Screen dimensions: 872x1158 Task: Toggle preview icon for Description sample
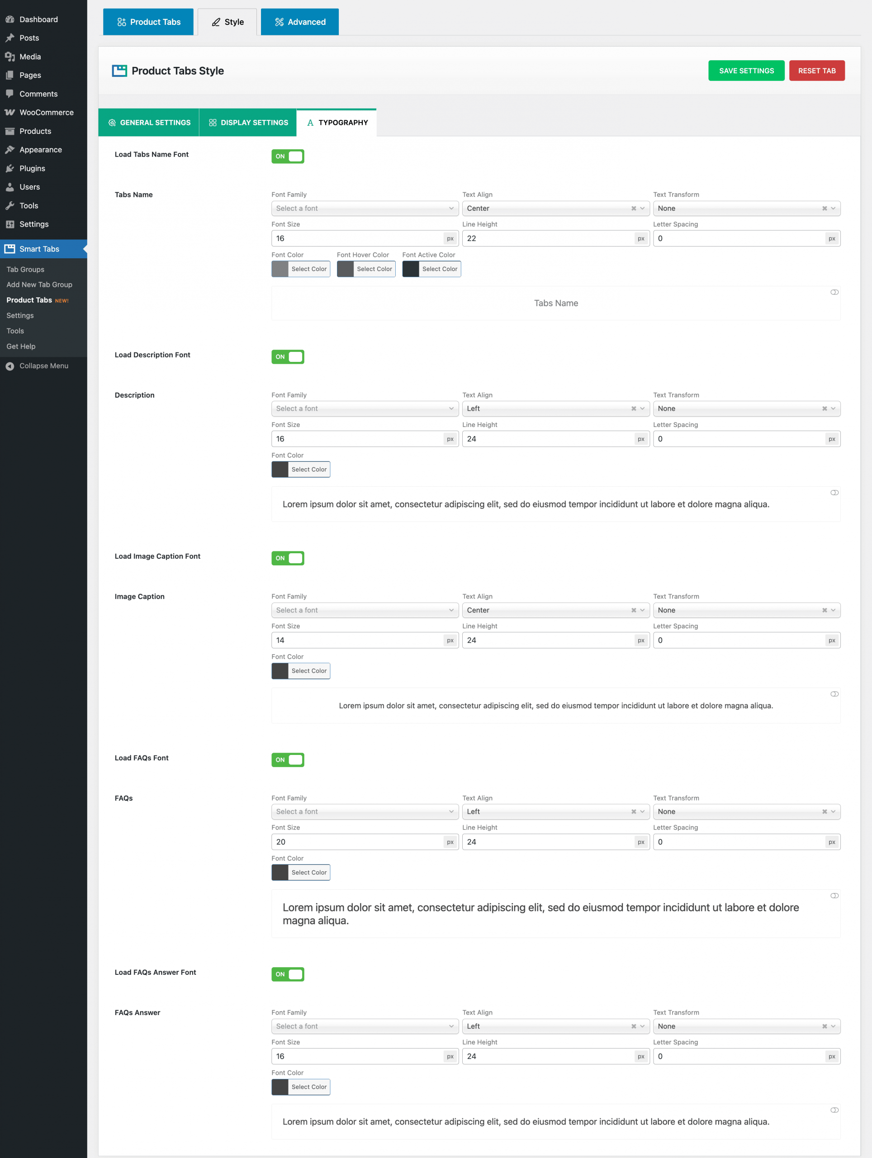pyautogui.click(x=834, y=493)
